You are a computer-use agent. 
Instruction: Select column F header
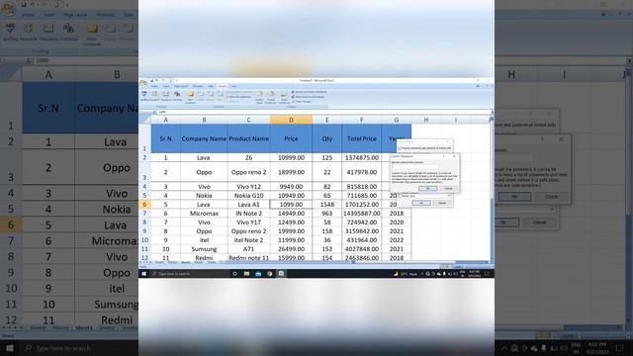pyautogui.click(x=361, y=120)
